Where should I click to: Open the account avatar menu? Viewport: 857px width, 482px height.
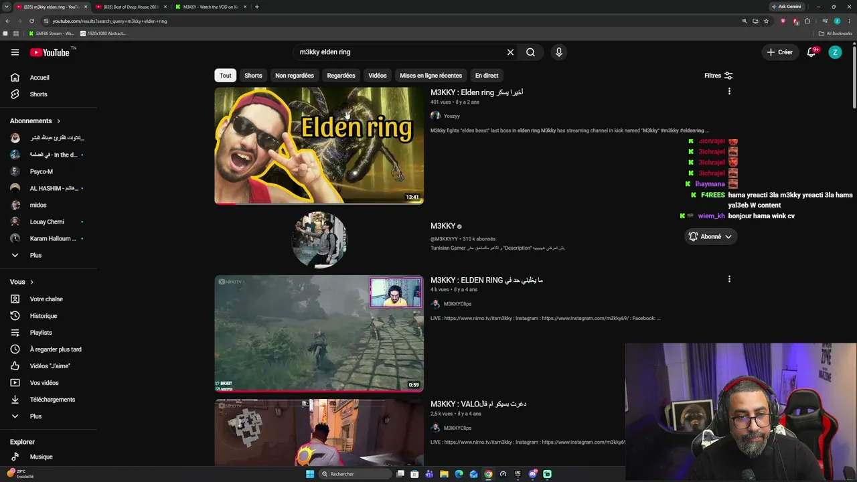835,52
